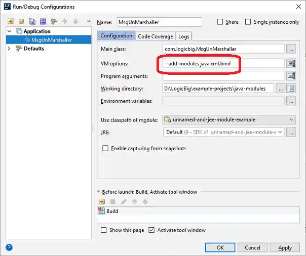Image resolution: width=306 pixels, height=256 pixels.
Task: Click the Cancel button
Action: coord(252,247)
